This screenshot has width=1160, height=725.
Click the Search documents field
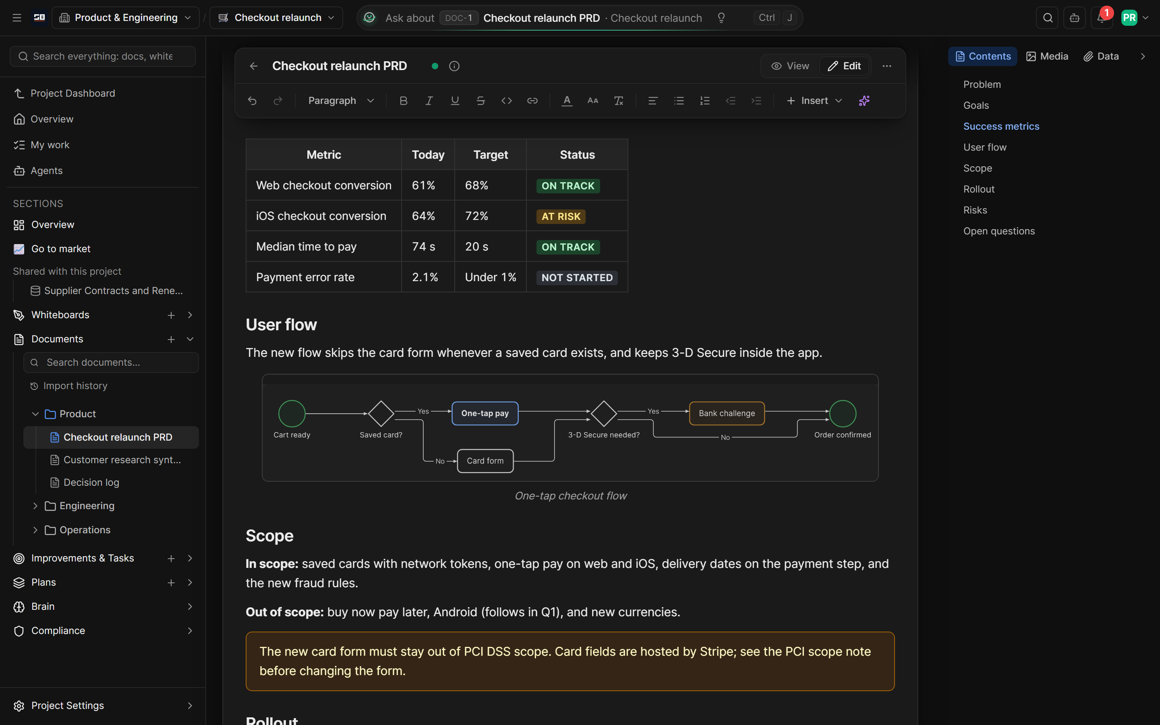(x=111, y=362)
